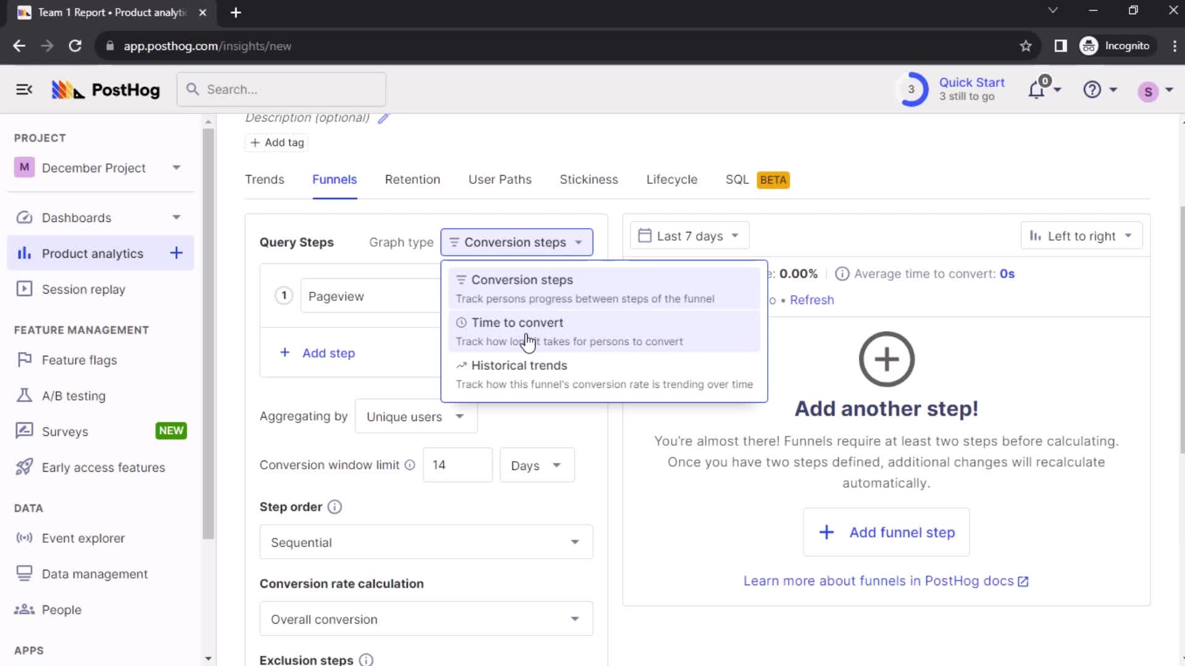Switch to the User Paths tab
The height and width of the screenshot is (666, 1185).
coord(501,179)
